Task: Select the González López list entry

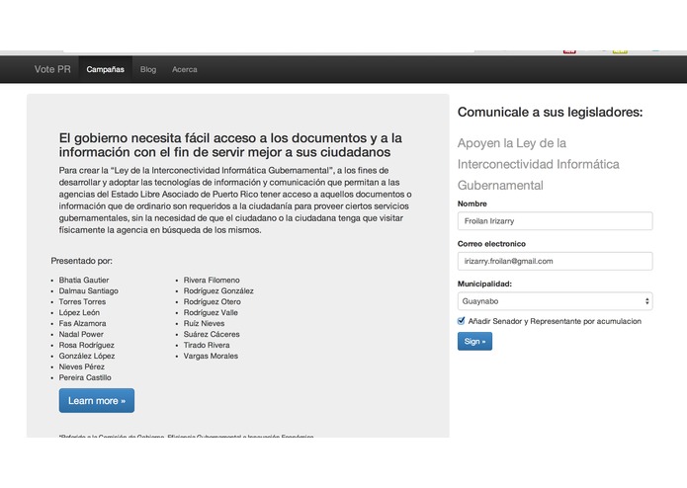Action: [x=87, y=356]
